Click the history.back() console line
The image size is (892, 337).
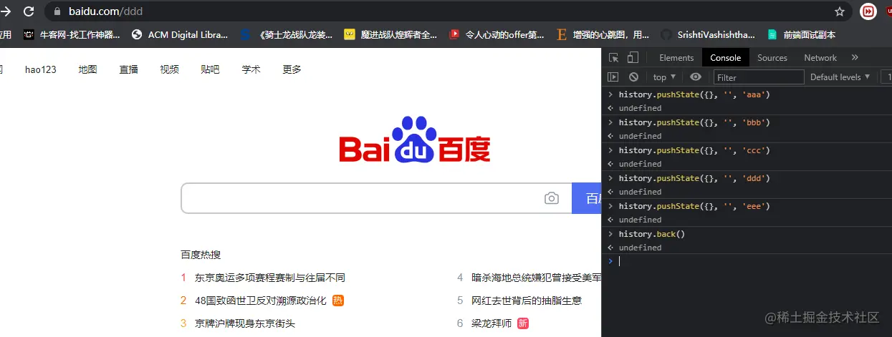[652, 234]
